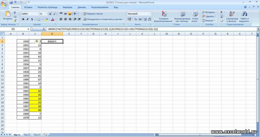This screenshot has width=260, height=137.
Task: Click the insert function fx icon
Action: [44, 29]
